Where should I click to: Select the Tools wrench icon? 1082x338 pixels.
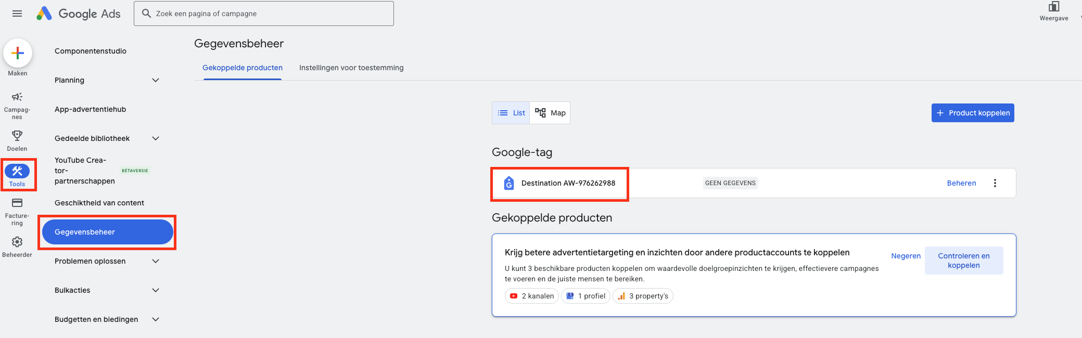(17, 171)
